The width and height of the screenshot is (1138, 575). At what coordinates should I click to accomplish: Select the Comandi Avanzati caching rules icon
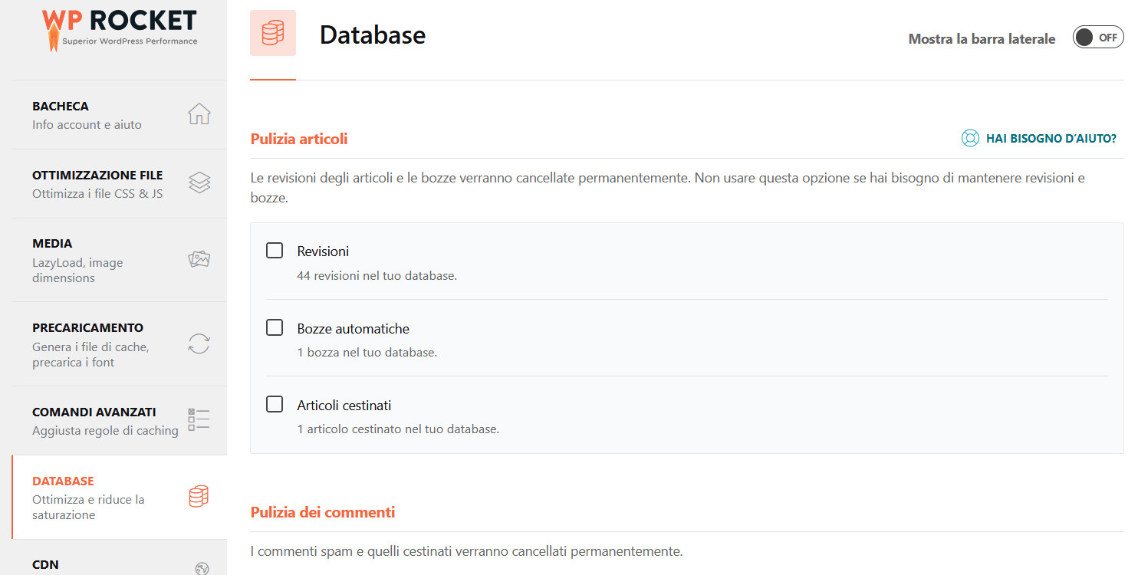[x=199, y=419]
